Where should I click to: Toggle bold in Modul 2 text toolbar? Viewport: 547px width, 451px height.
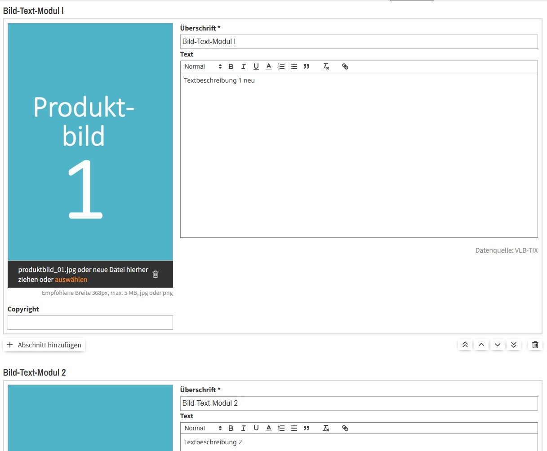(231, 428)
